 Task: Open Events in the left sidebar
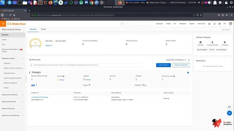tap(4, 40)
